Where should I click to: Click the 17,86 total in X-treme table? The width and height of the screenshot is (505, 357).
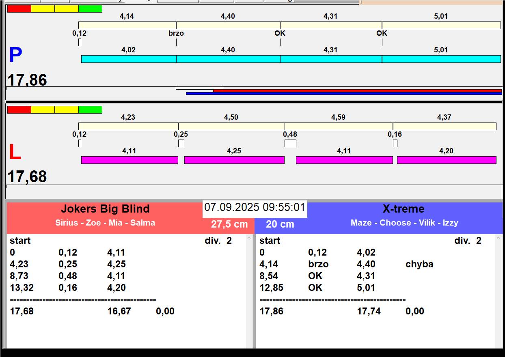271,311
